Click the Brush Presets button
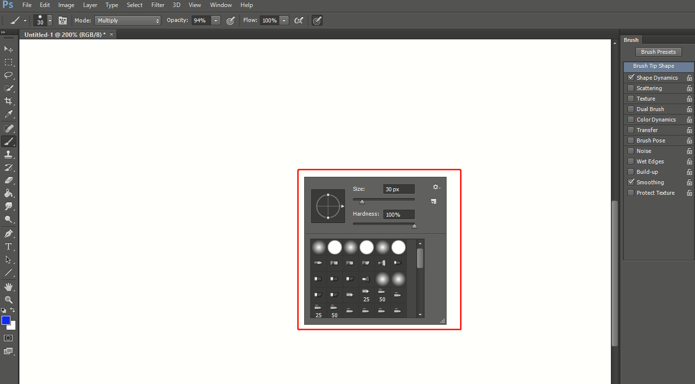 tap(658, 52)
